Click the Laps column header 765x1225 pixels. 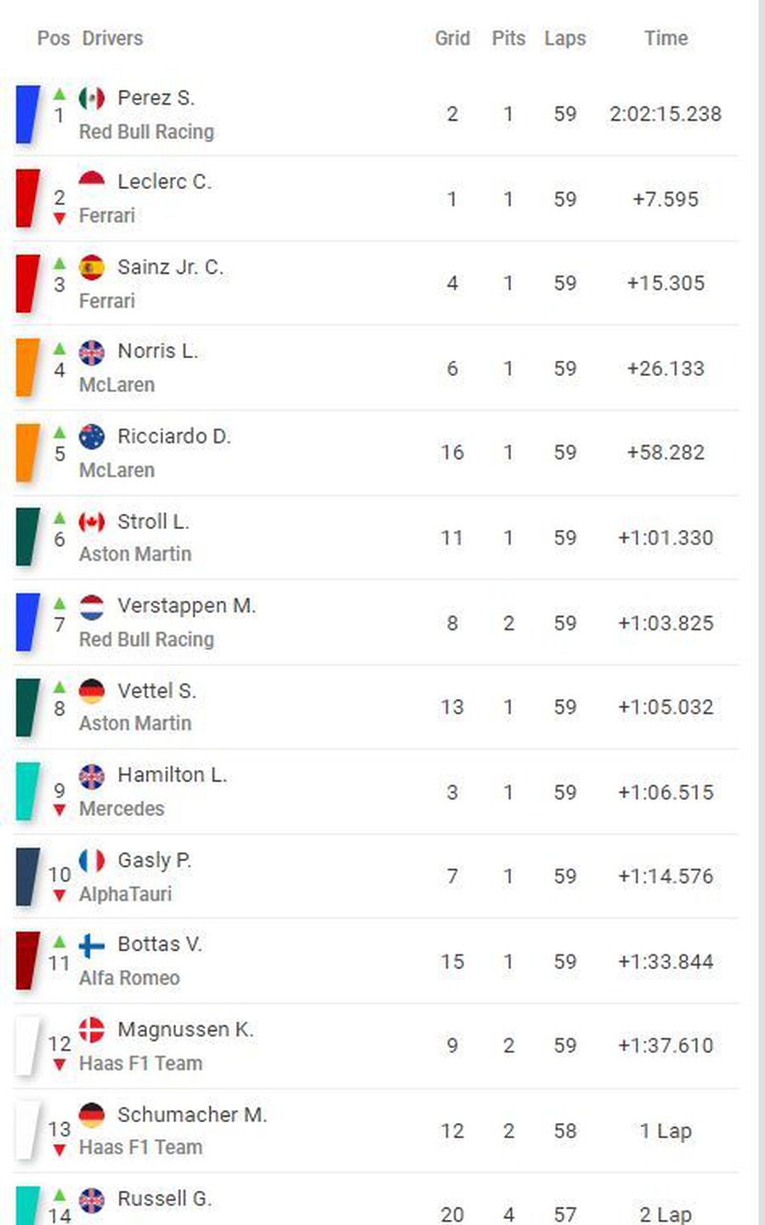click(565, 38)
